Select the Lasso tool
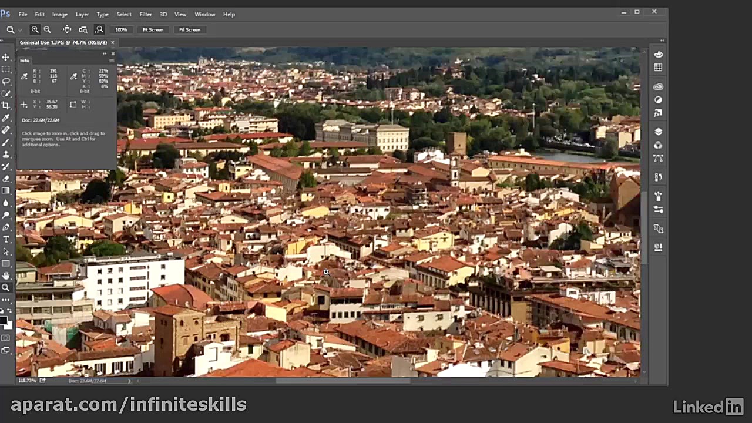 point(6,81)
